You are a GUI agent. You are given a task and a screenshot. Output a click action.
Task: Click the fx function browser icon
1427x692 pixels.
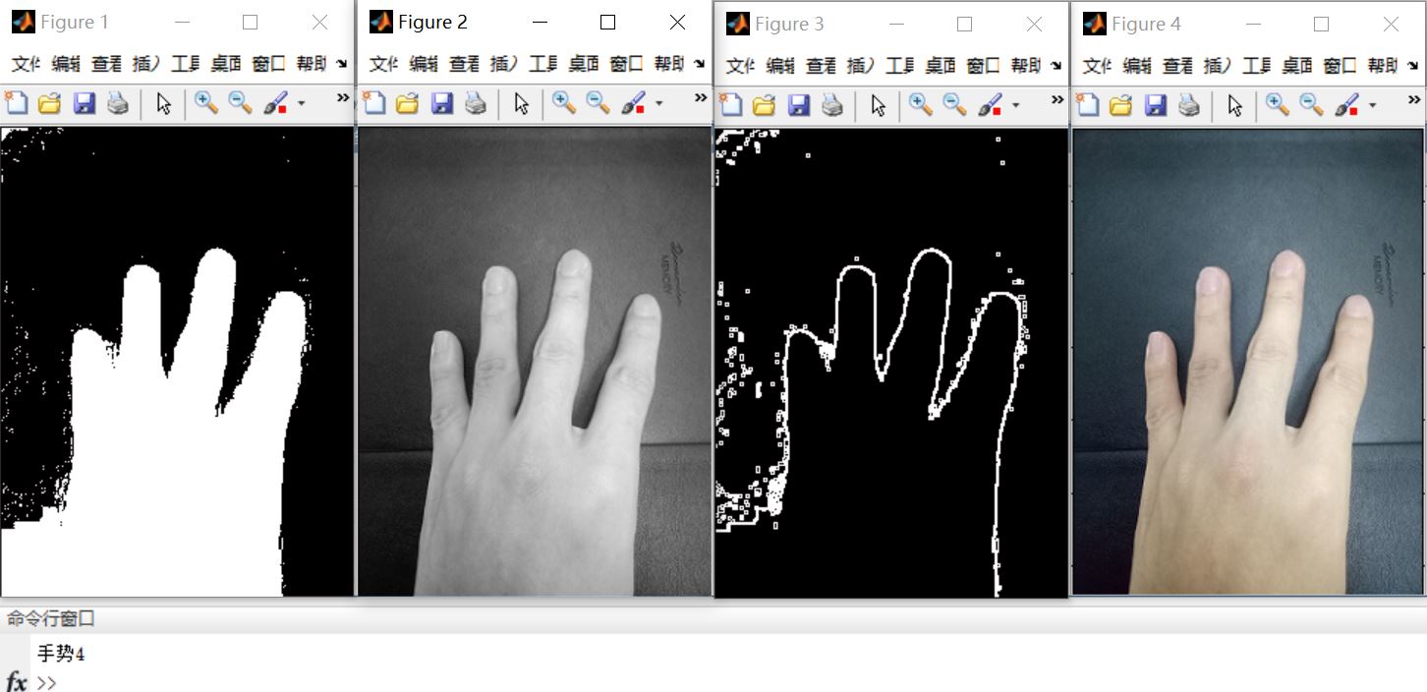point(17,681)
